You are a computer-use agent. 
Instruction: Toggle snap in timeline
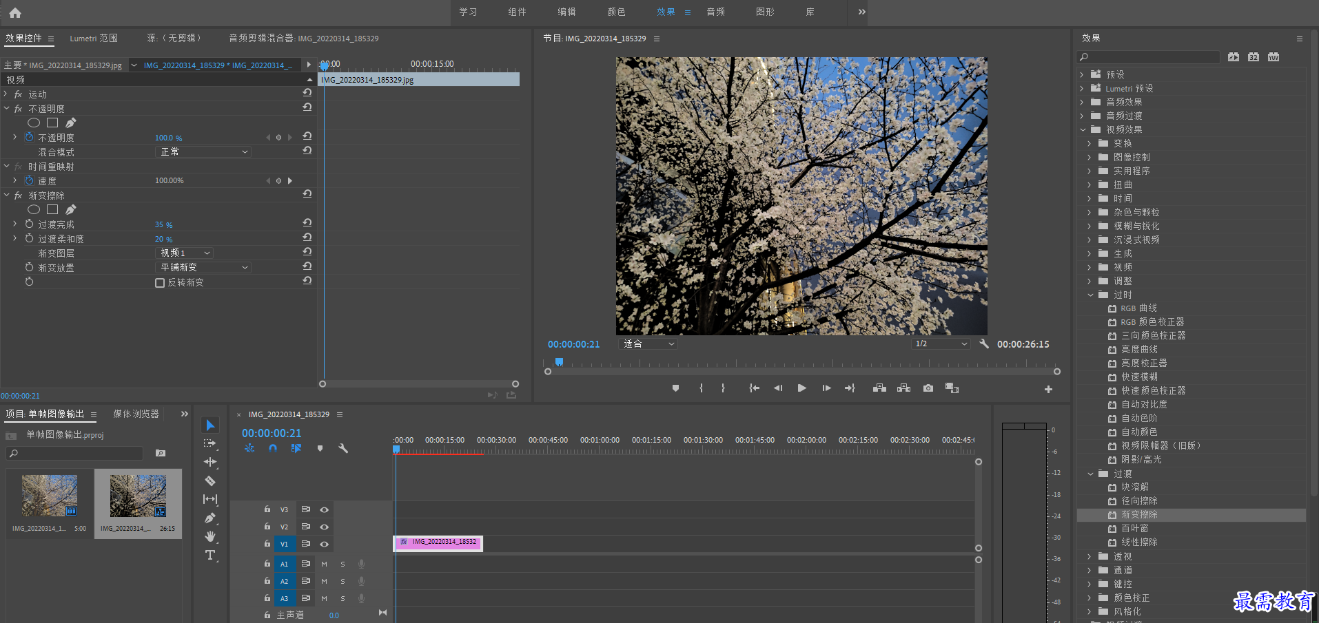click(273, 448)
